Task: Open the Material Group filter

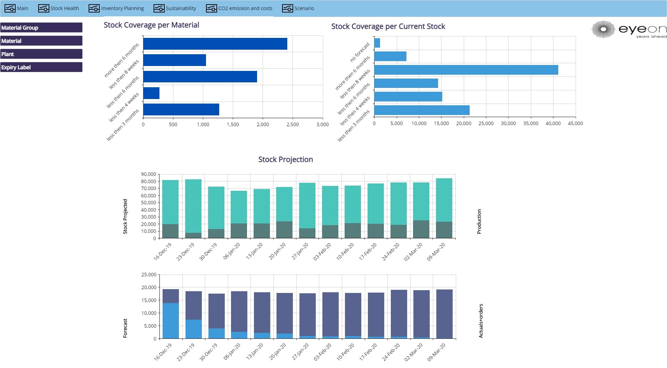Action: coord(41,28)
